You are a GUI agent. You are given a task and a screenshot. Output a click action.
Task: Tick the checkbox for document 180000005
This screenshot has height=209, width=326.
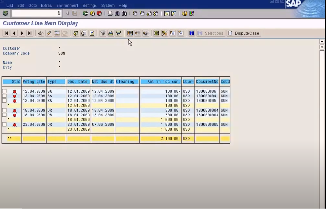pyautogui.click(x=4, y=100)
